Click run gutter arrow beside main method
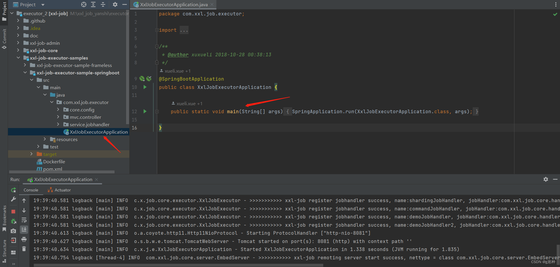This screenshot has height=267, width=560. point(145,111)
